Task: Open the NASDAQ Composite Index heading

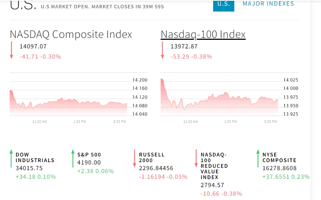Action: (71, 34)
